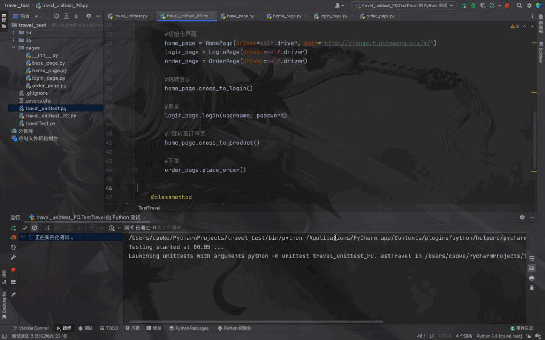Viewport: 545px width, 340px height.
Task: Click the 问题 problems tool window
Action: pos(132,328)
